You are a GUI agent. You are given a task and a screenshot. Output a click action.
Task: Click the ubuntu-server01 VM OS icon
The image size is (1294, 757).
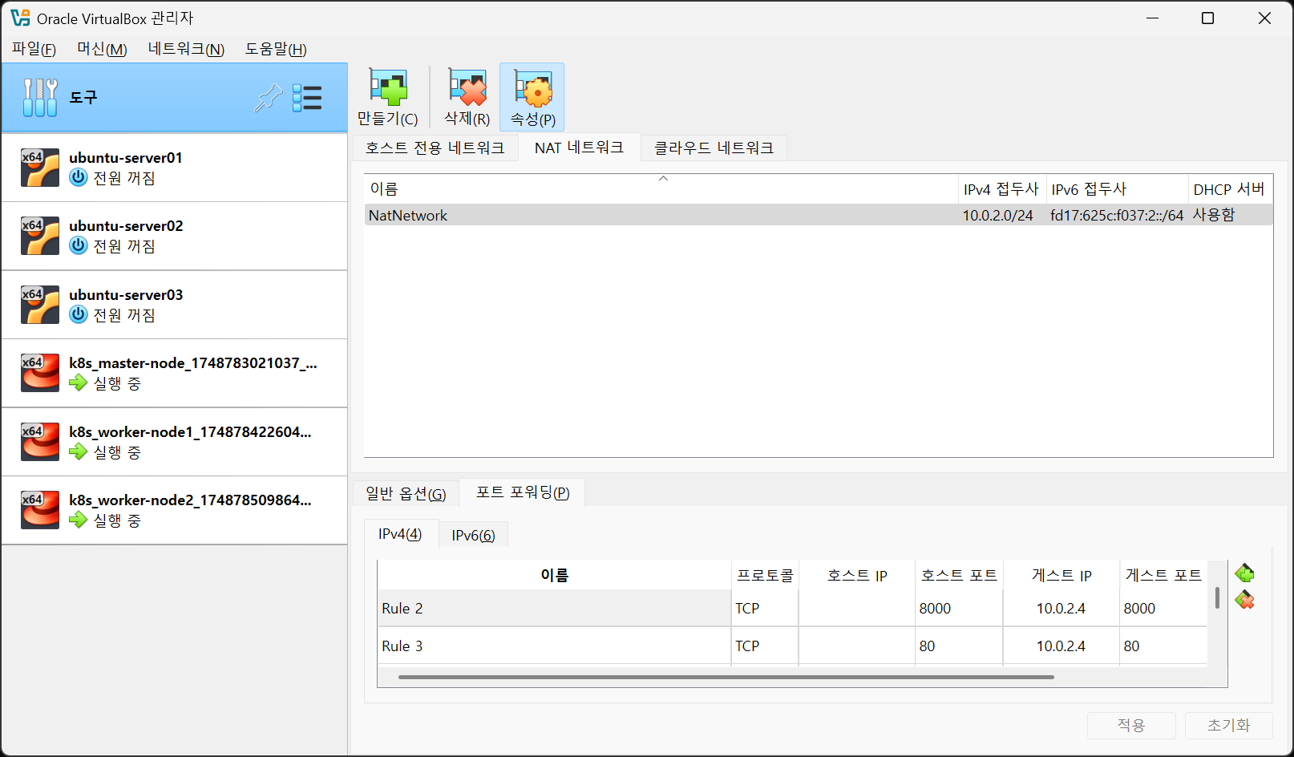click(x=40, y=168)
